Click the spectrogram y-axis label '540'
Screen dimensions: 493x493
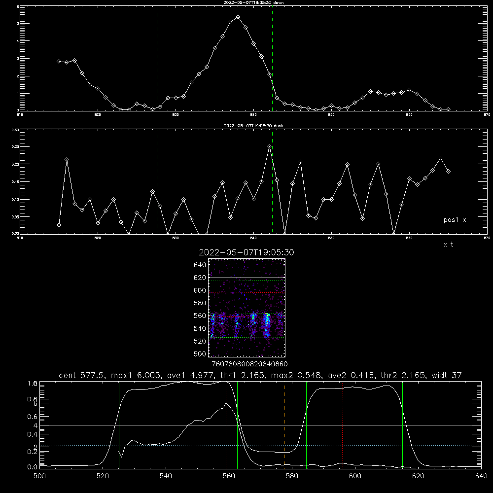(x=200, y=328)
